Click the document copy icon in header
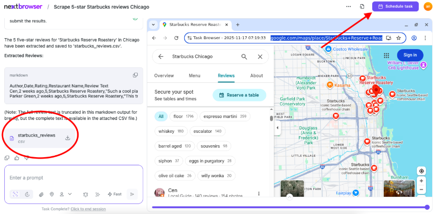This screenshot has width=436, height=214. point(362,6)
